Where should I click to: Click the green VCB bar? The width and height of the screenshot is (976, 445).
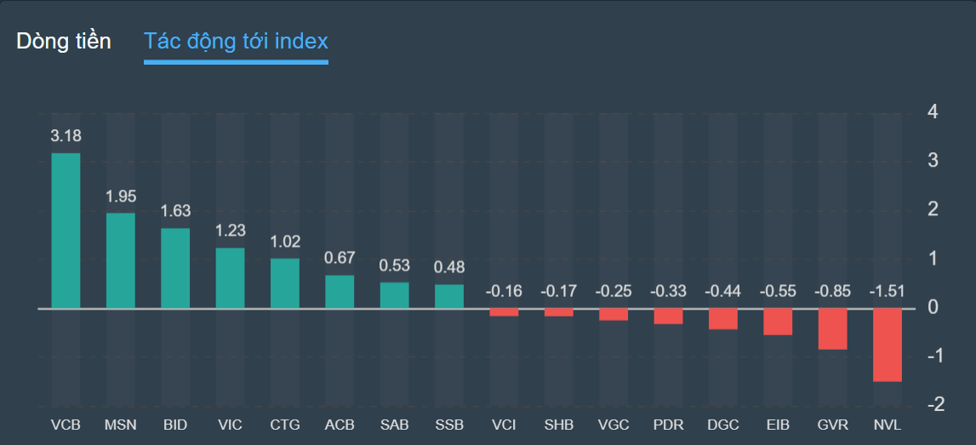[x=66, y=230]
